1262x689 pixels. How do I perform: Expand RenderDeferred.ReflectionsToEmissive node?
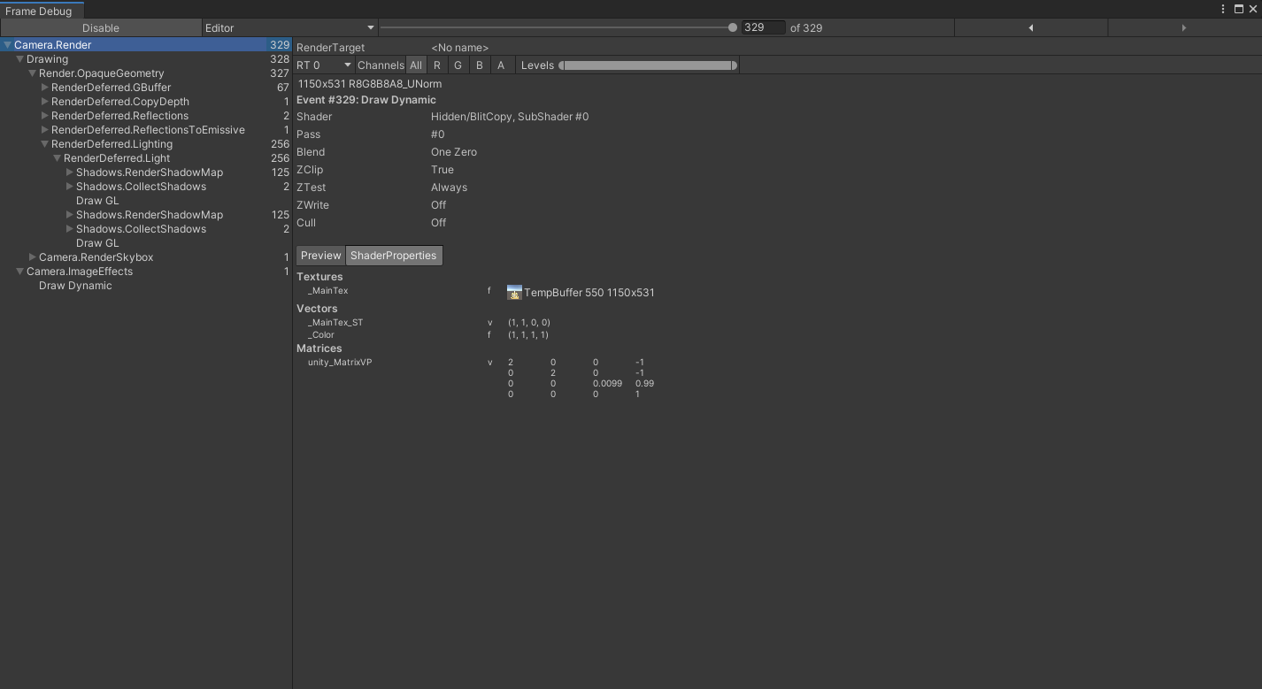(x=45, y=130)
